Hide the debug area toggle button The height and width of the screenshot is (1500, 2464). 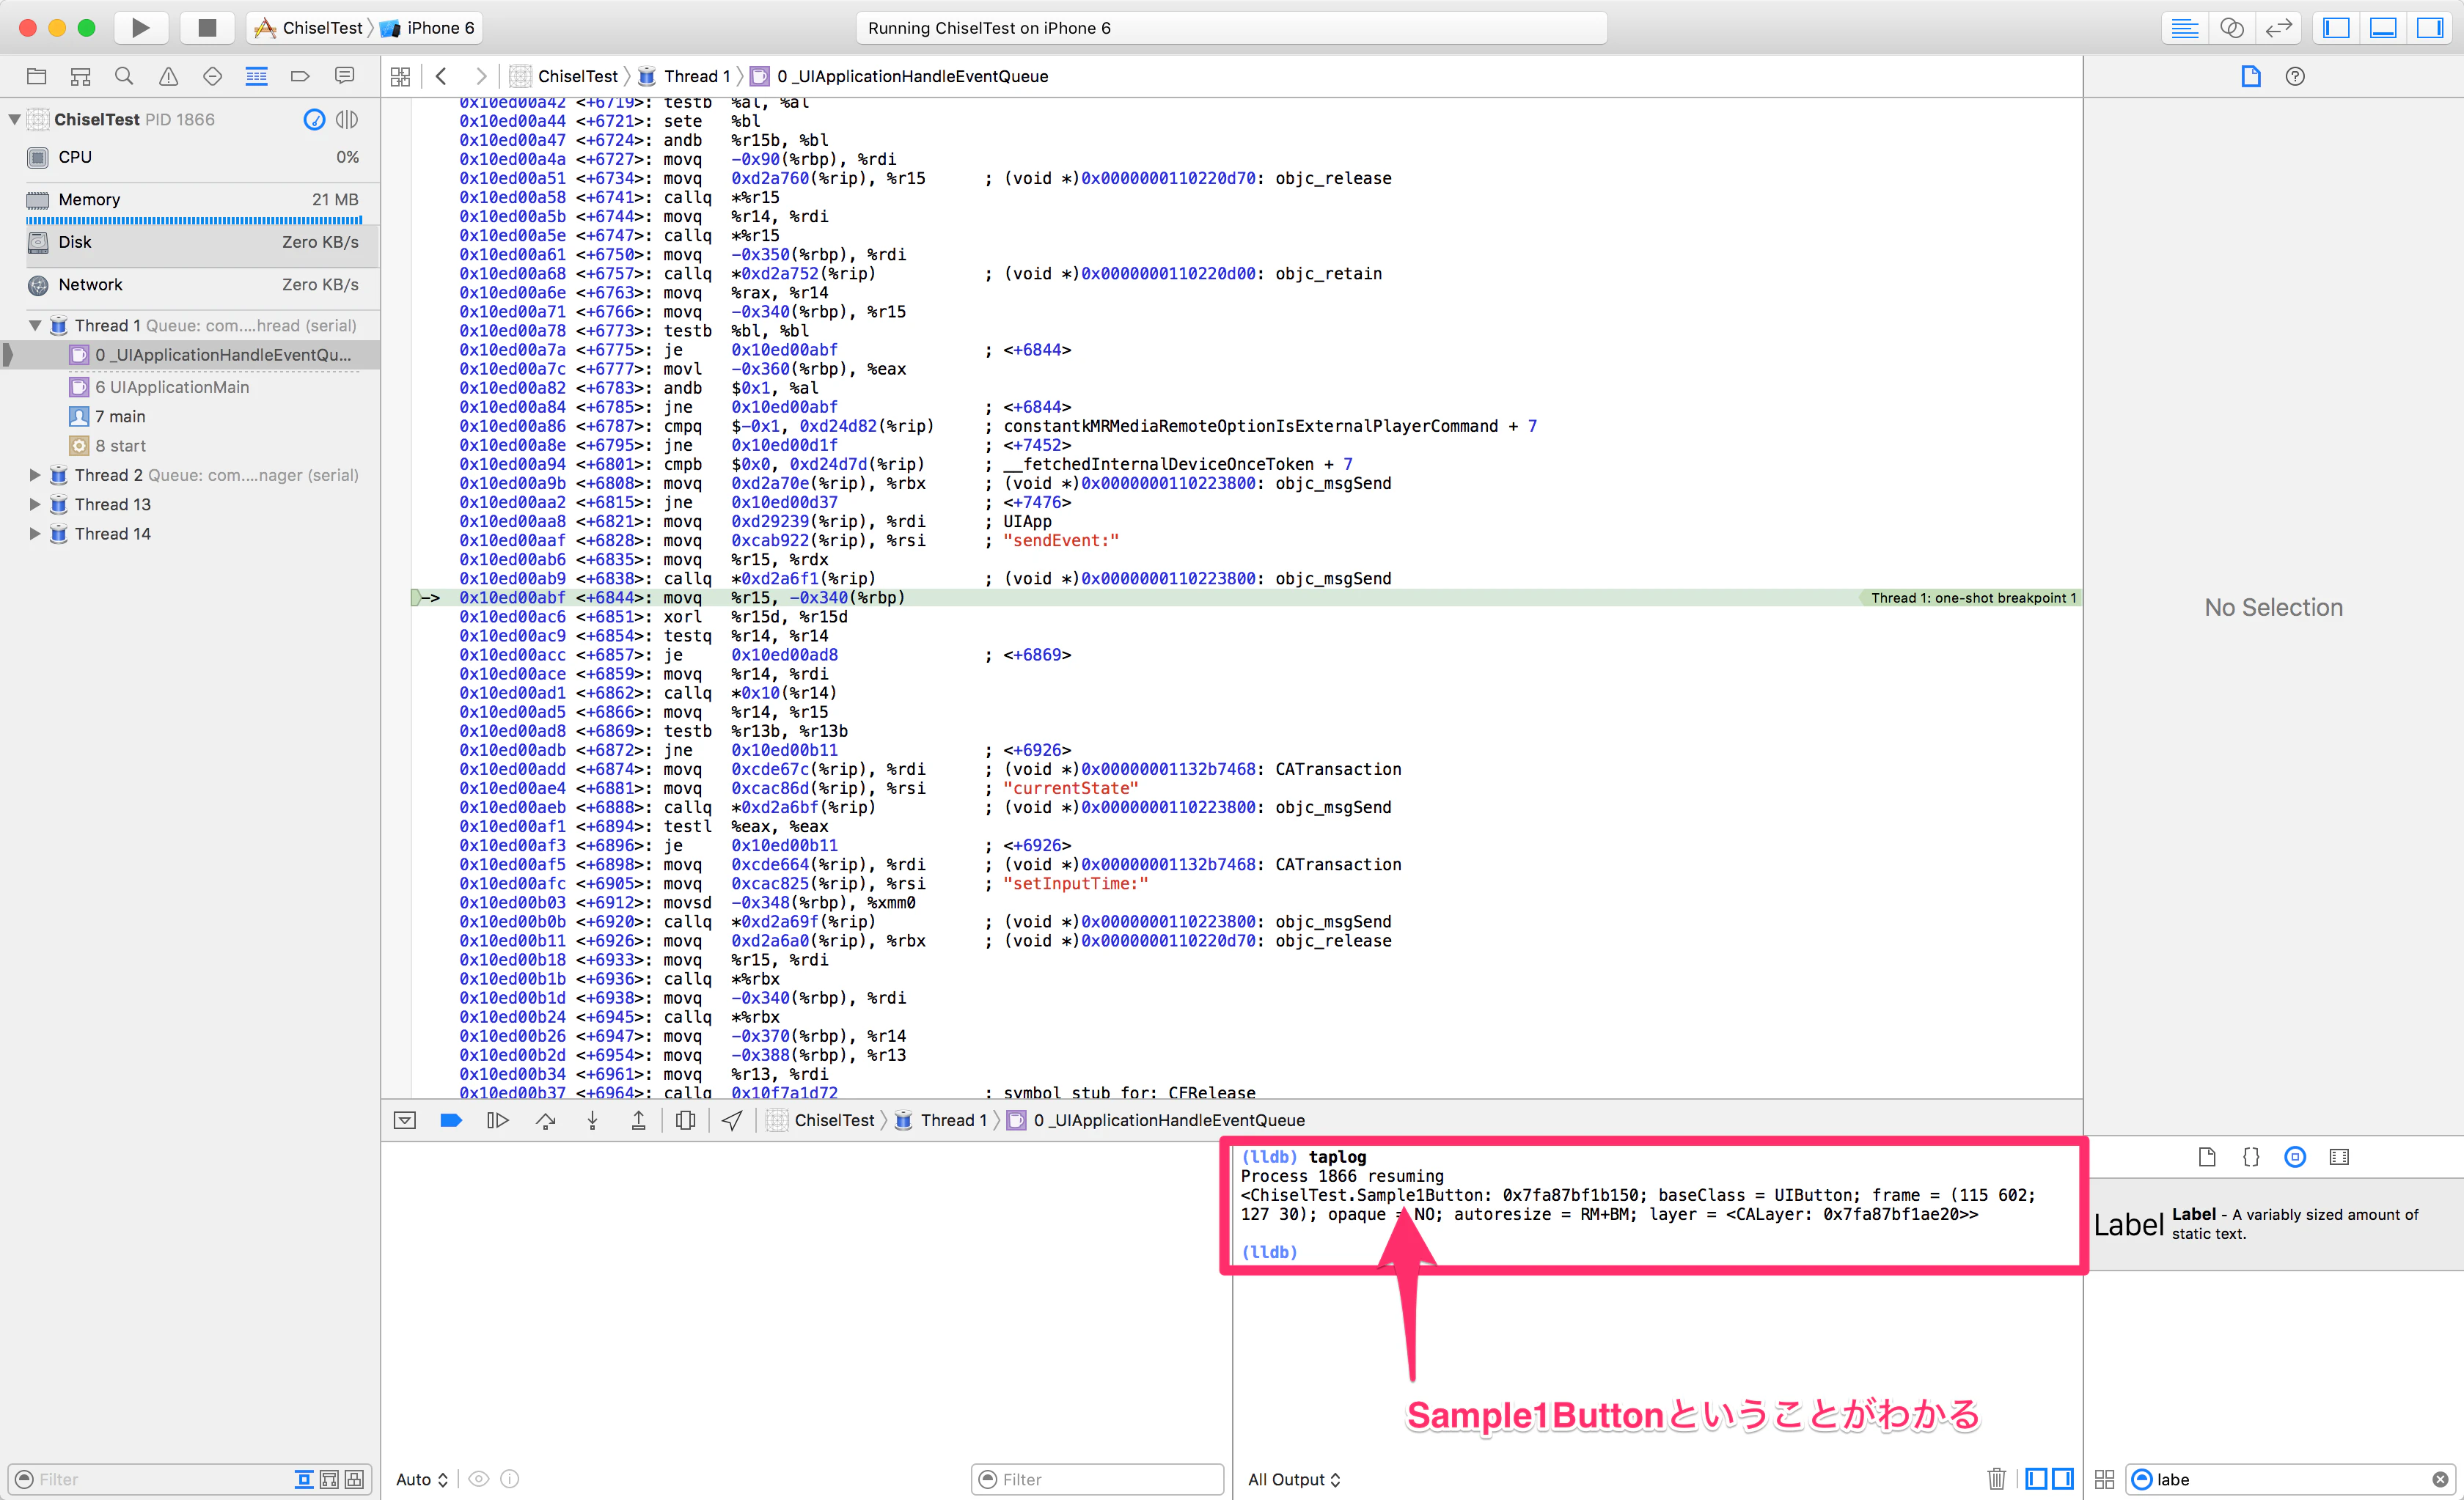pyautogui.click(x=405, y=1121)
